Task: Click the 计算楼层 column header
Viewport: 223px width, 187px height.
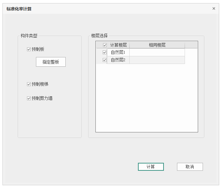Action: tap(118, 45)
